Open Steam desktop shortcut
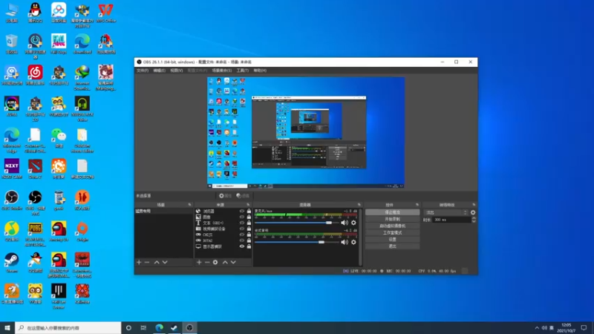The height and width of the screenshot is (334, 594). 12,263
